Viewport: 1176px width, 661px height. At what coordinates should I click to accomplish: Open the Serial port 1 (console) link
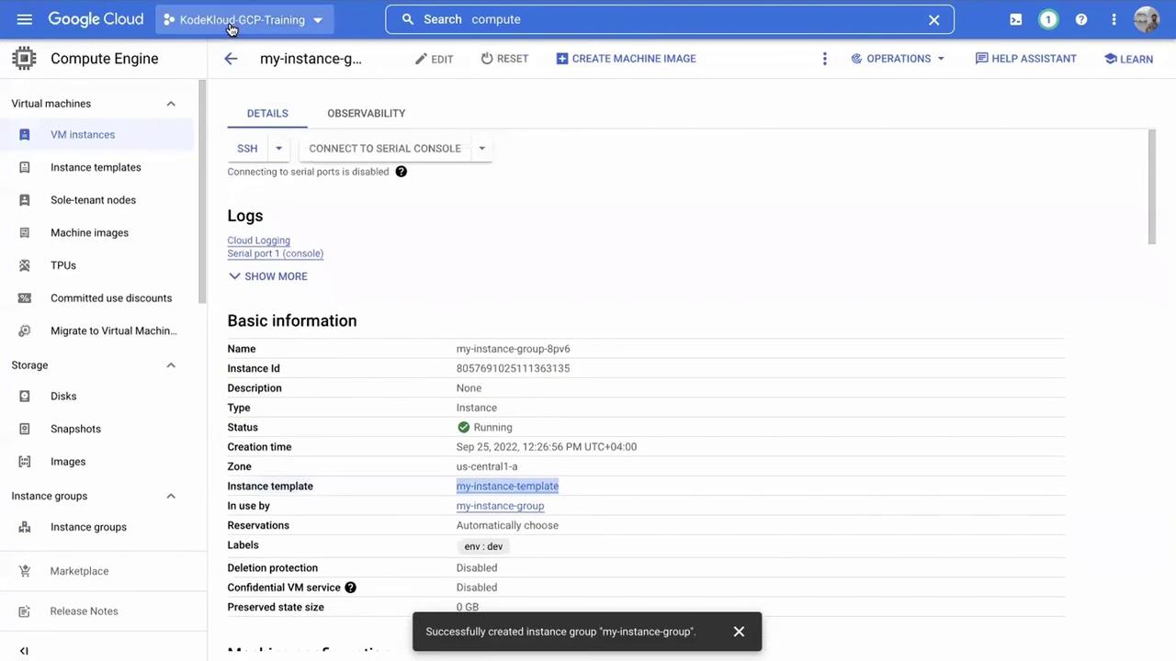(x=276, y=253)
